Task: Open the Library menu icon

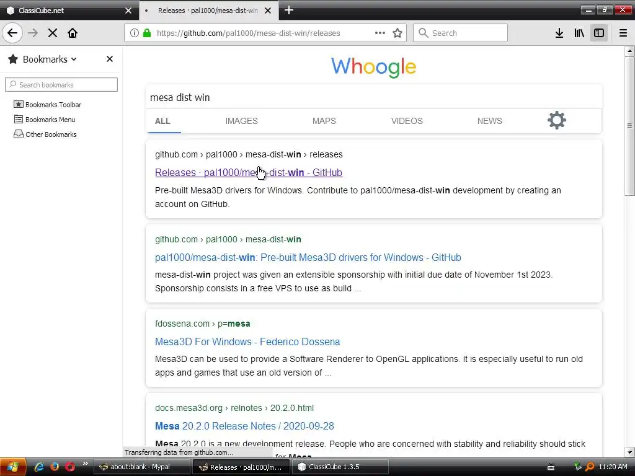Action: 579,33
